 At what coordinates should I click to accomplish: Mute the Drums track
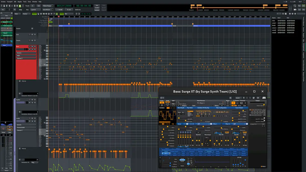pos(32,41)
